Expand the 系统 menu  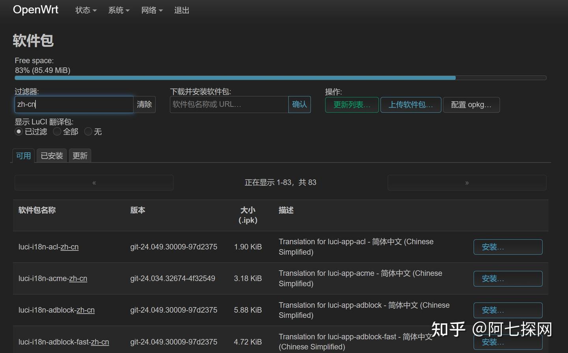pyautogui.click(x=118, y=10)
